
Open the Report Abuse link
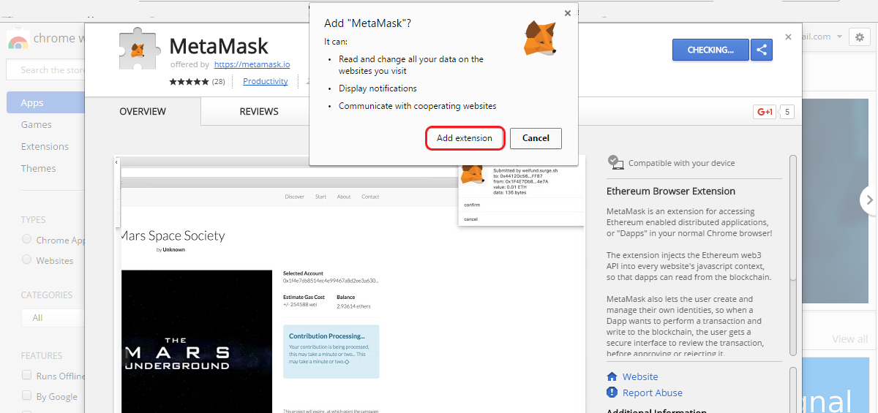click(653, 393)
